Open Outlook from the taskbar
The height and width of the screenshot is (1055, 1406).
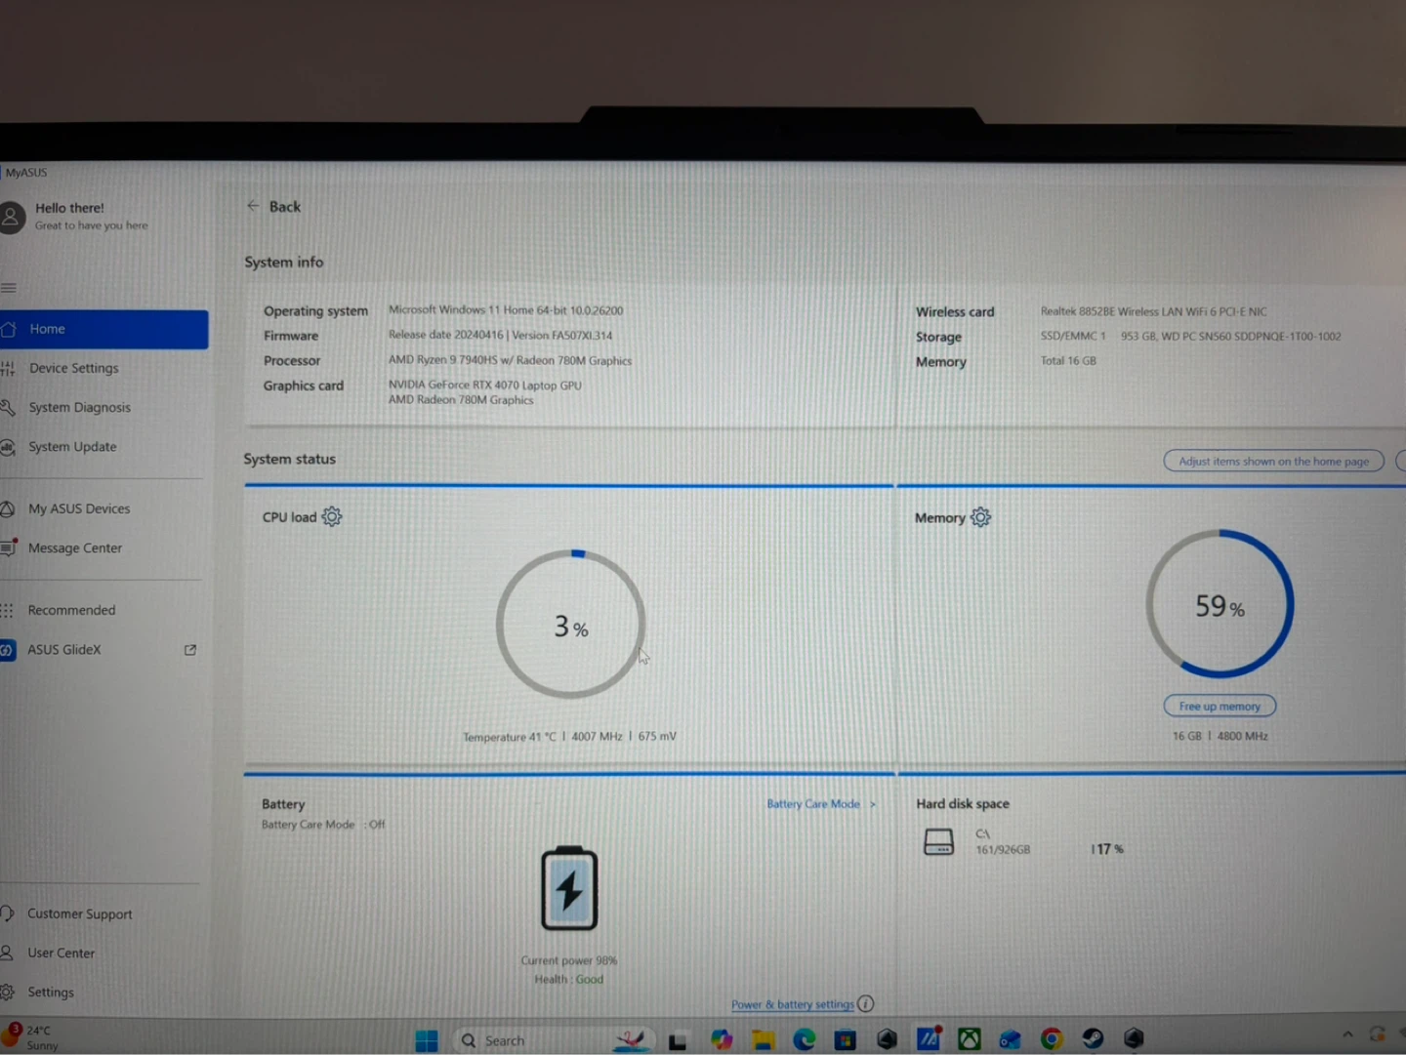pyautogui.click(x=1011, y=1039)
